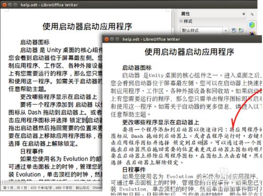Click line 任意帮助主题 in front window
Image resolution: width=263 pixels, height=196 pixels.
130,114
